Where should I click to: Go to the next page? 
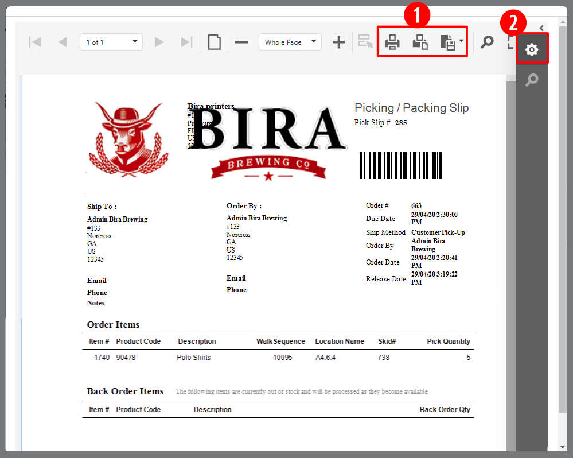[x=159, y=42]
